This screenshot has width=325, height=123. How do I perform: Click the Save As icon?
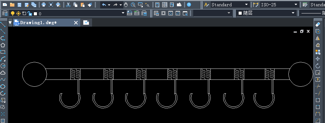(x=27, y=5)
